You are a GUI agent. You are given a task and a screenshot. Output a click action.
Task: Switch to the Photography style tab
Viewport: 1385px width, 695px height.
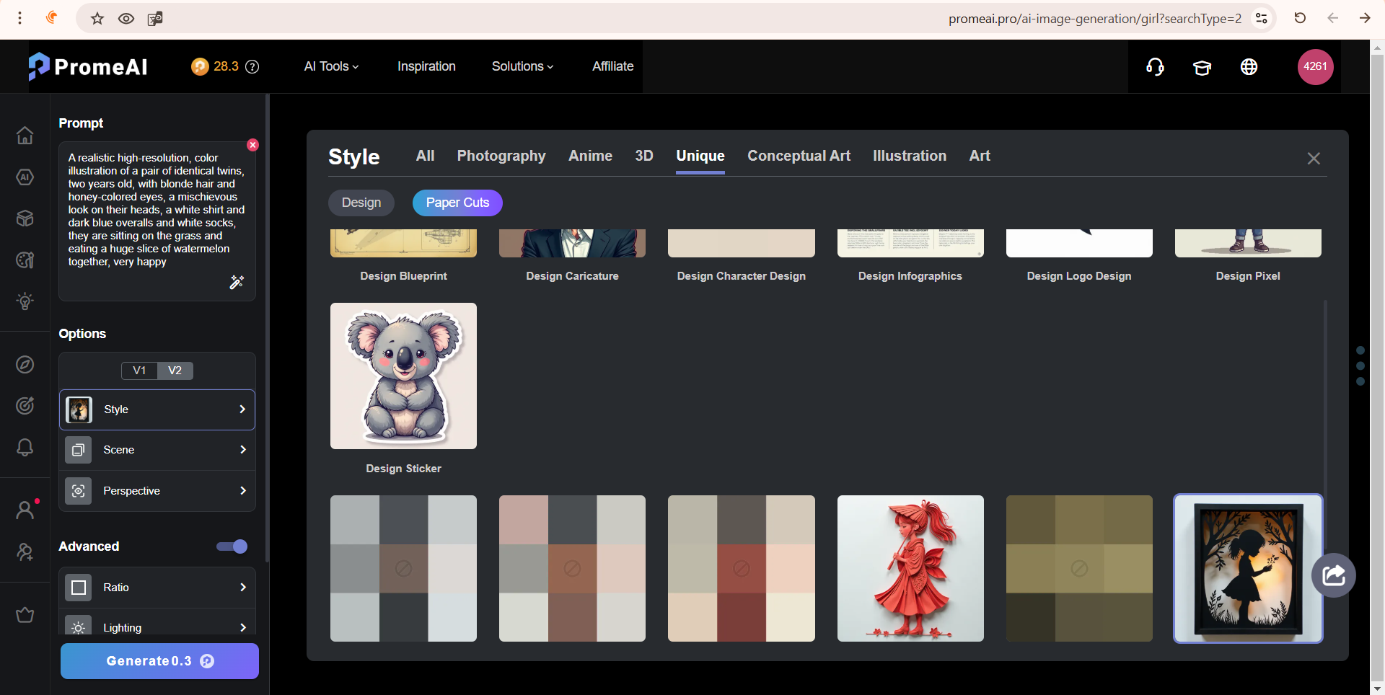[x=501, y=156]
